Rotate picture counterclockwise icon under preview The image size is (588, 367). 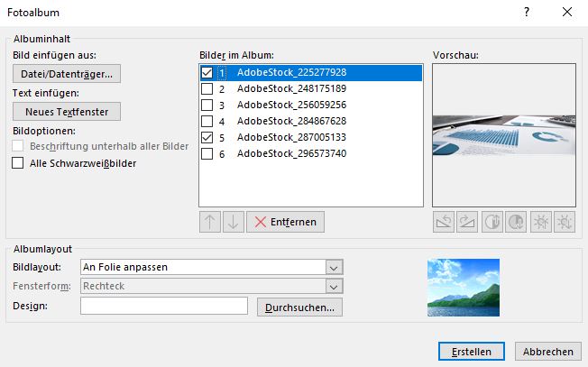pyautogui.click(x=444, y=222)
